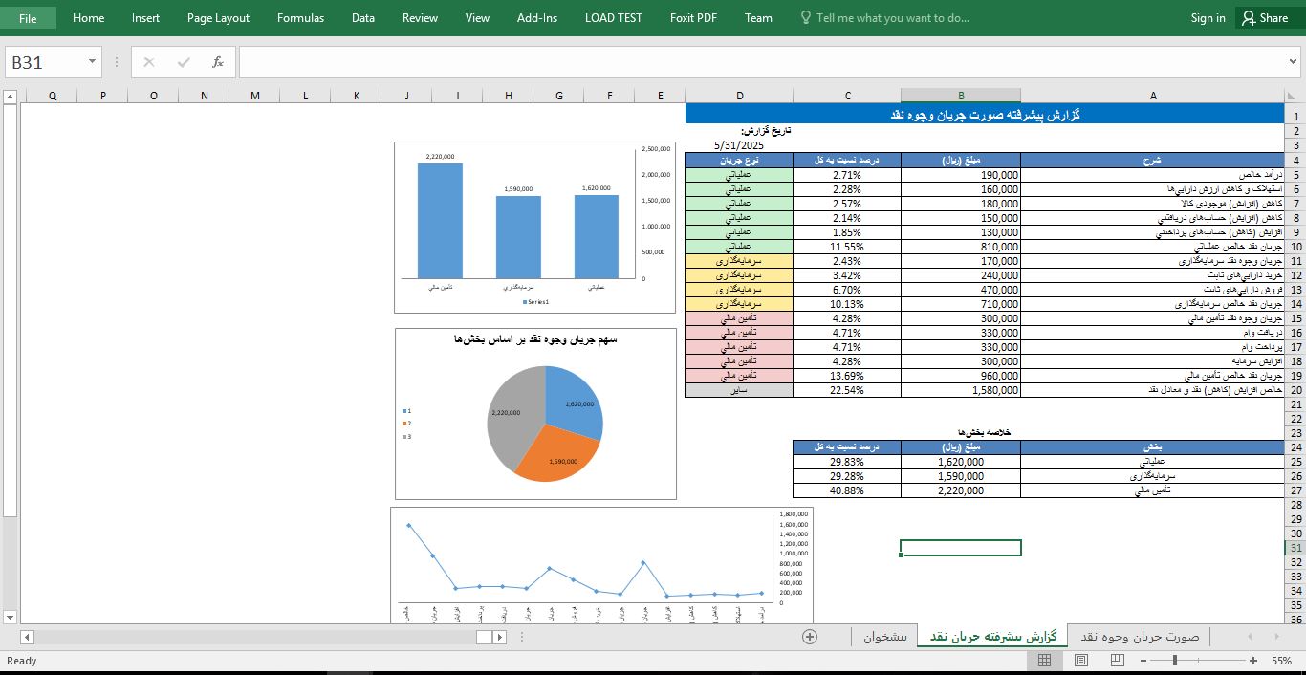
Task: Click the Sign in link
Action: (1208, 17)
